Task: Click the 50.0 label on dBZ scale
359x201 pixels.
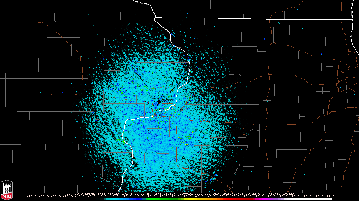Action: tap(223, 197)
